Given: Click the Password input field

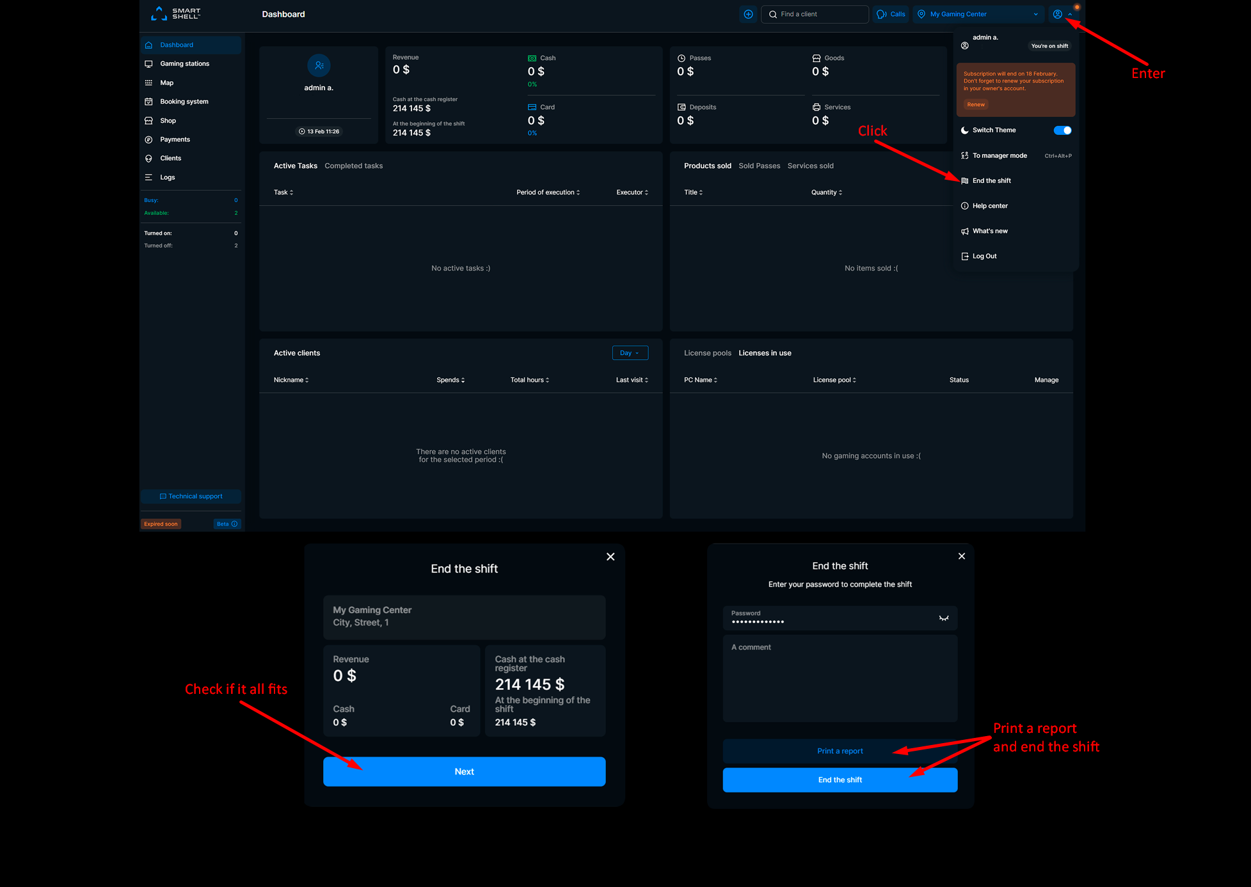Looking at the screenshot, I should pyautogui.click(x=840, y=618).
